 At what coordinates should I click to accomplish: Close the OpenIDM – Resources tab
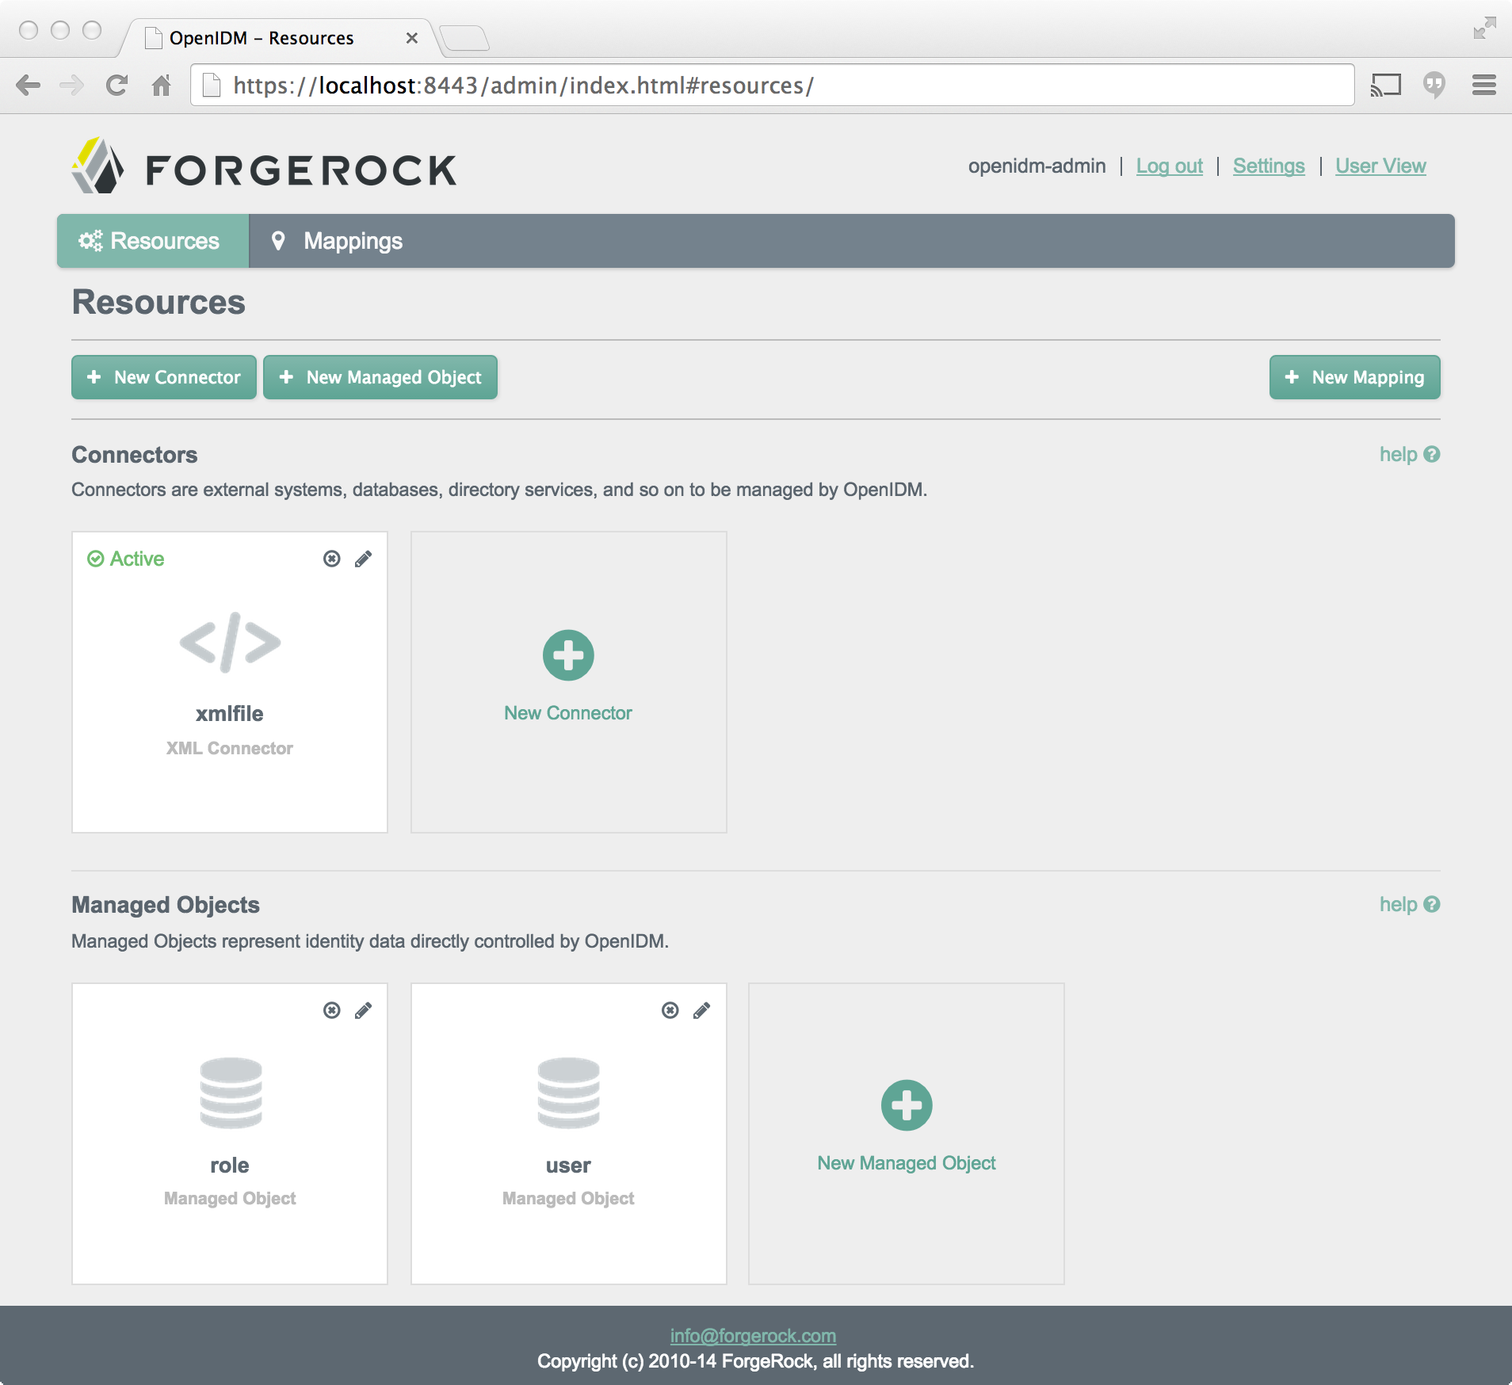point(412,38)
